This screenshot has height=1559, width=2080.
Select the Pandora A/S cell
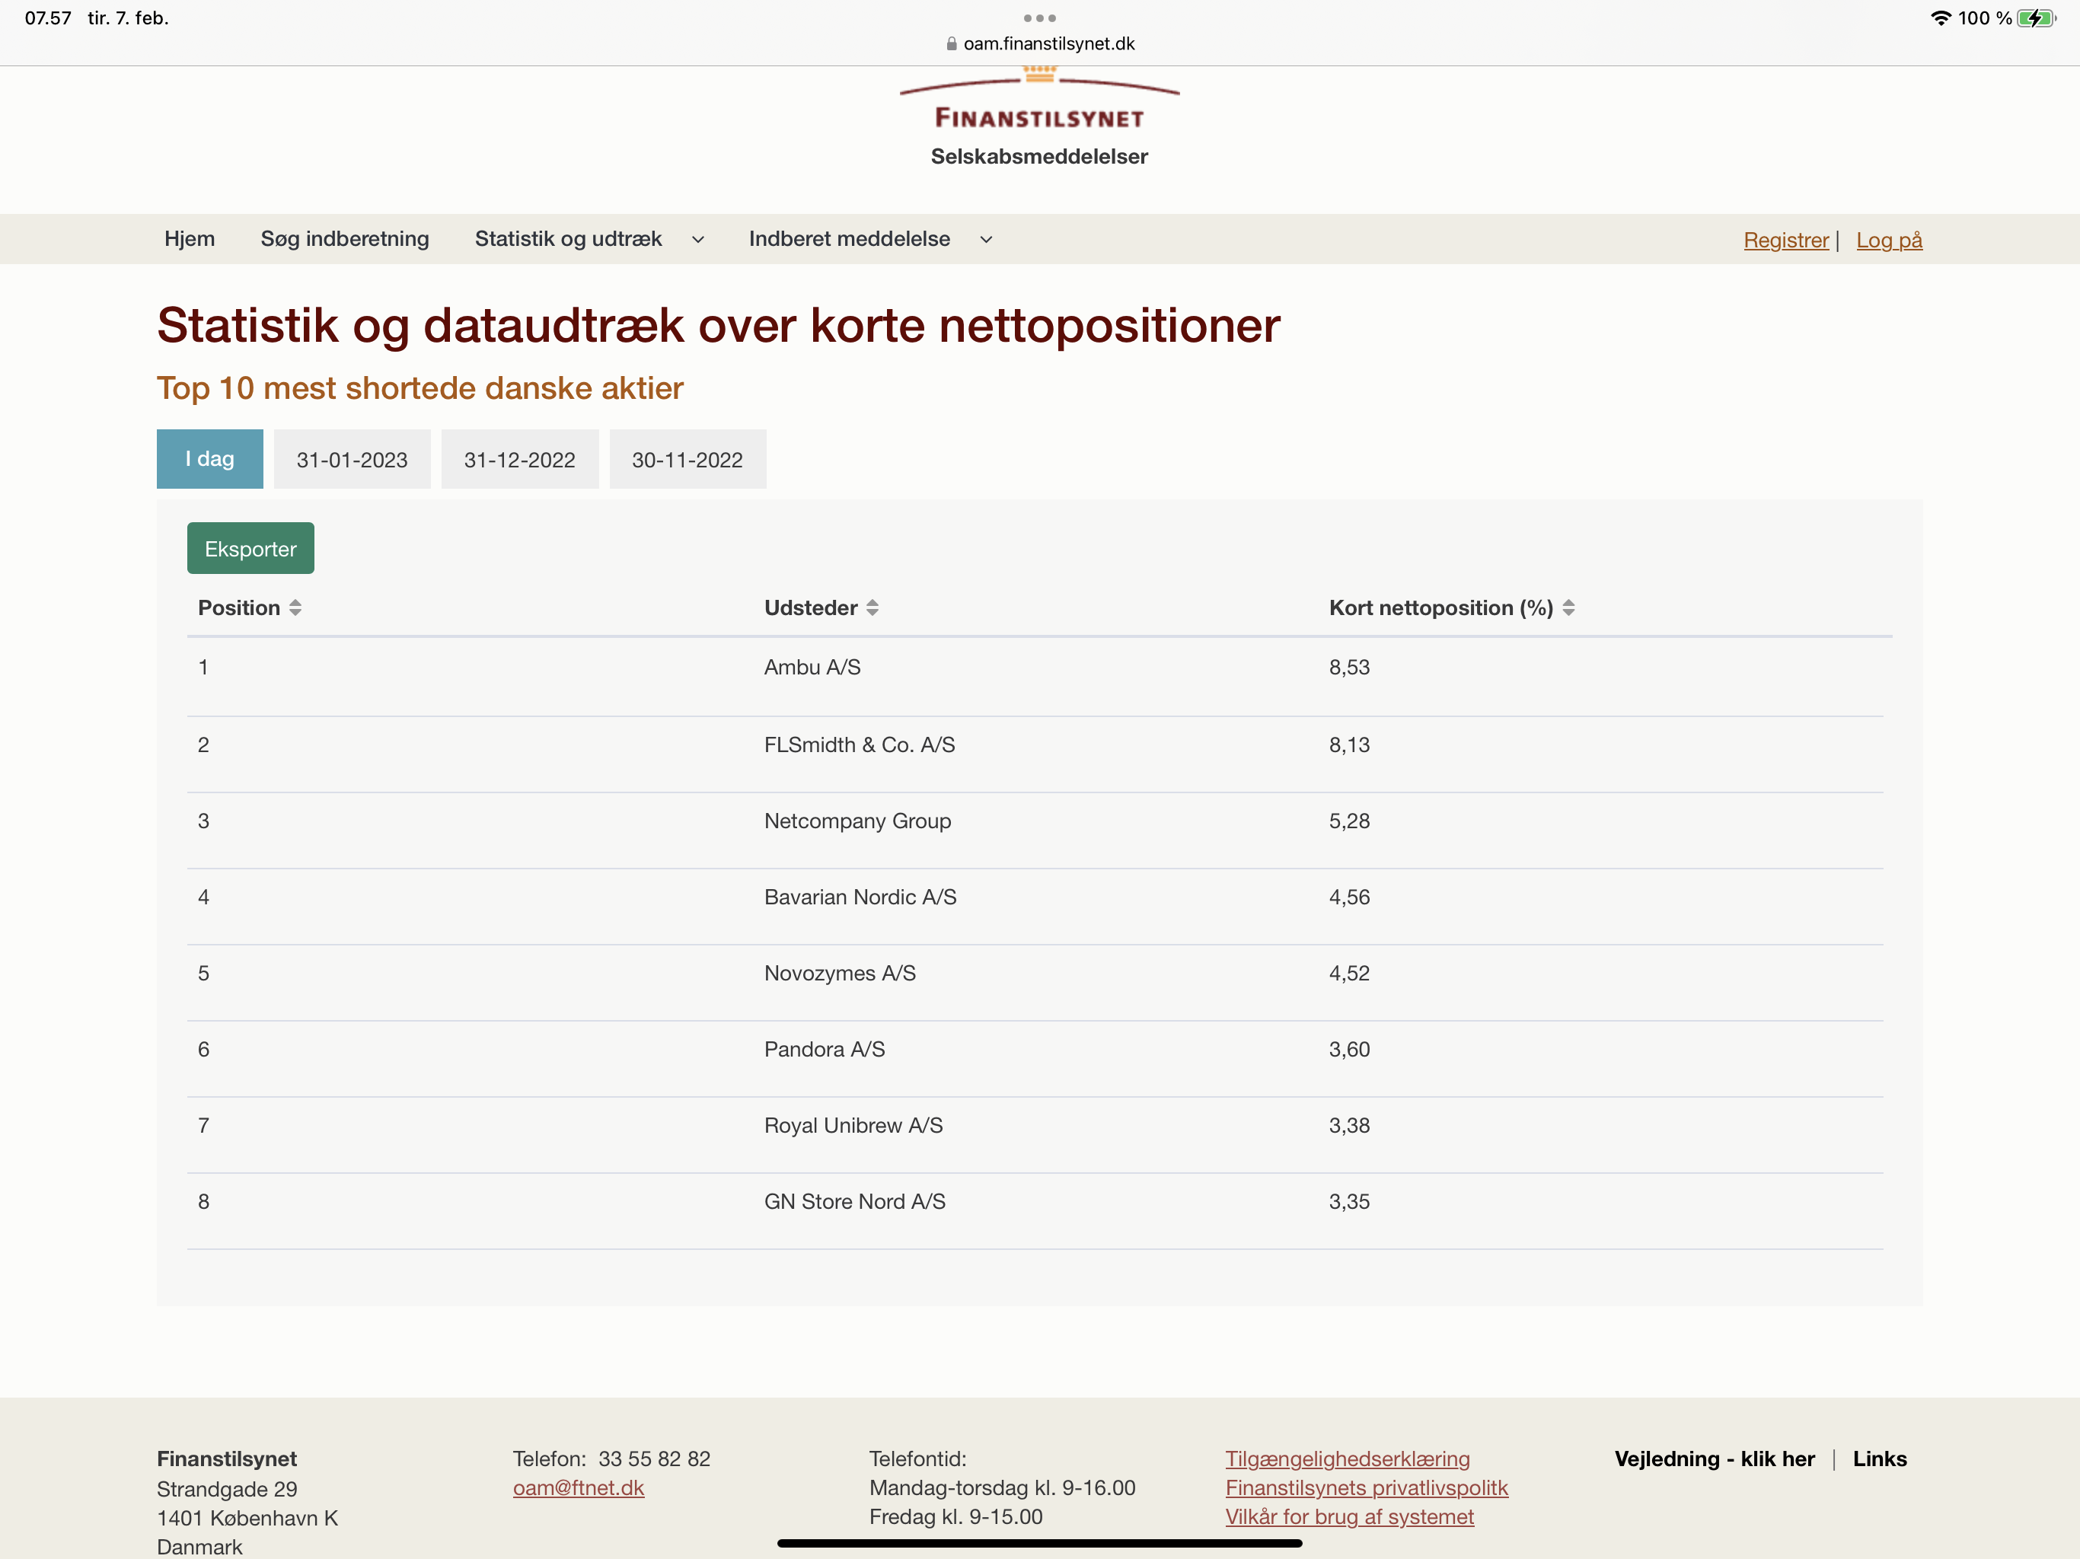click(x=825, y=1050)
